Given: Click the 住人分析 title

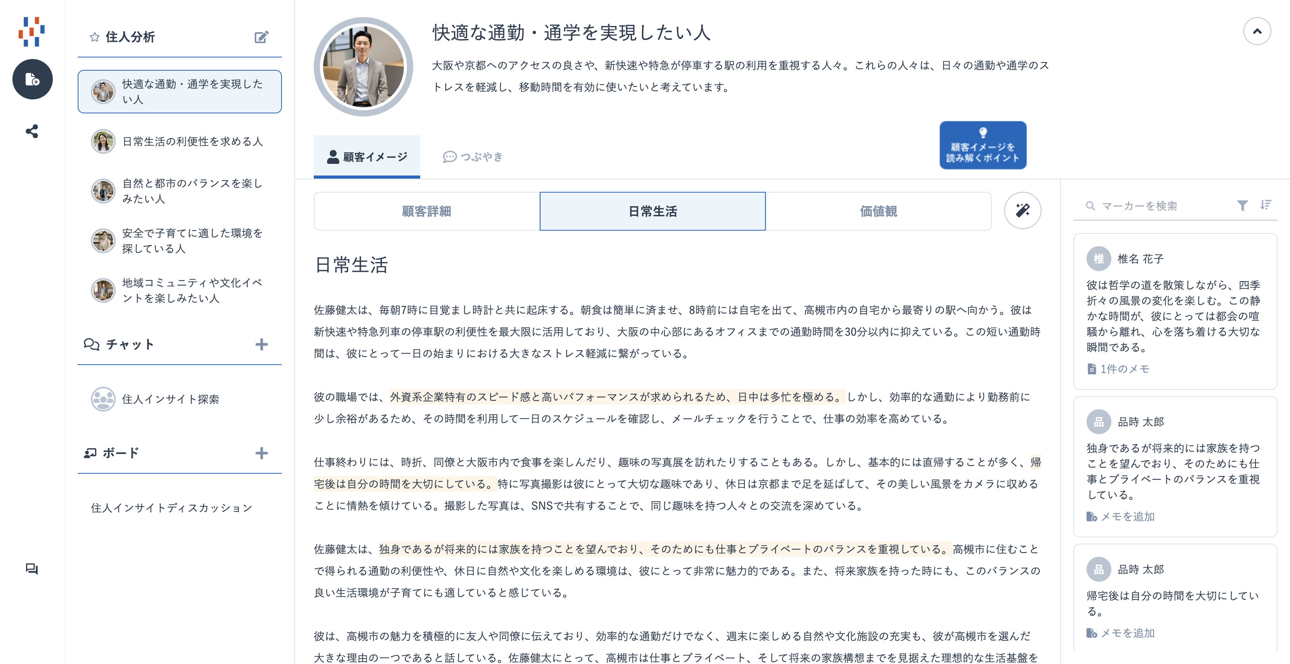Looking at the screenshot, I should coord(130,37).
